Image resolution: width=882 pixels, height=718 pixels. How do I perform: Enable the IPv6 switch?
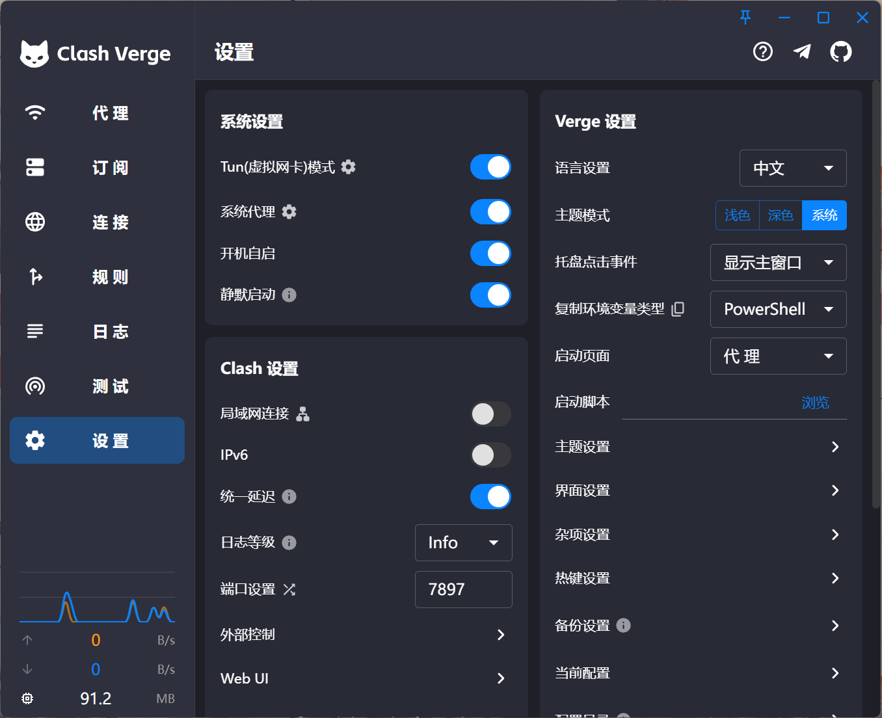tap(490, 455)
